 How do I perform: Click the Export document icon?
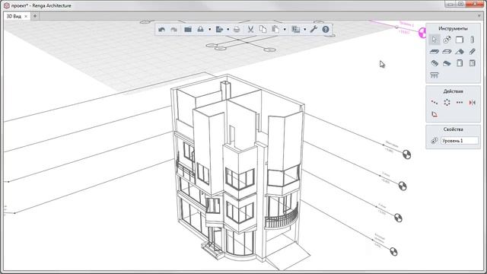pos(219,30)
